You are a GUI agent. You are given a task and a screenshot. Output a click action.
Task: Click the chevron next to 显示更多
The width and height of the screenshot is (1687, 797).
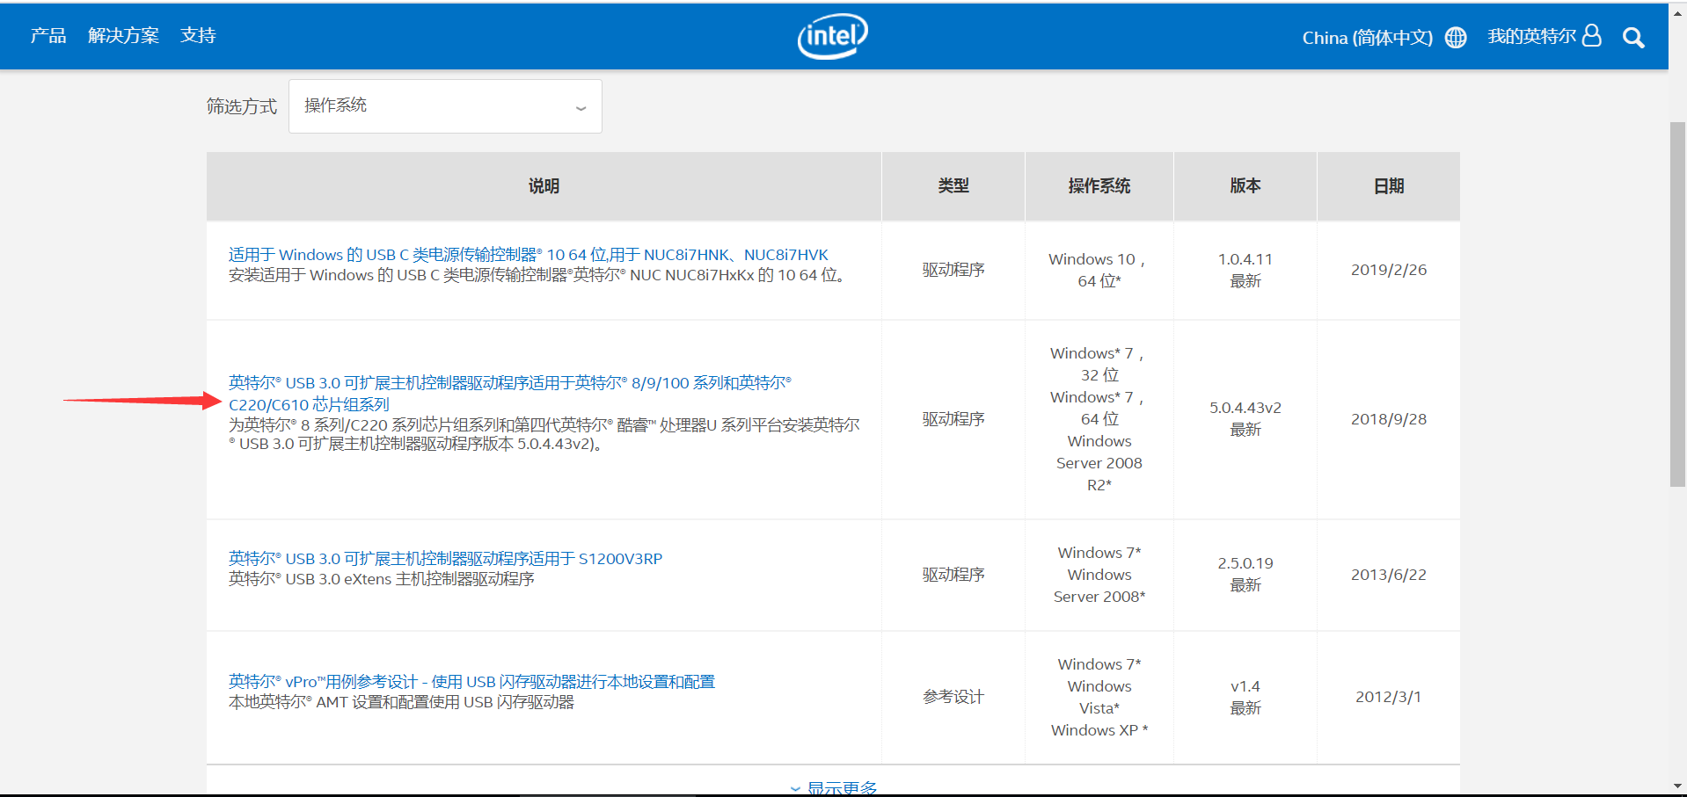pyautogui.click(x=794, y=787)
